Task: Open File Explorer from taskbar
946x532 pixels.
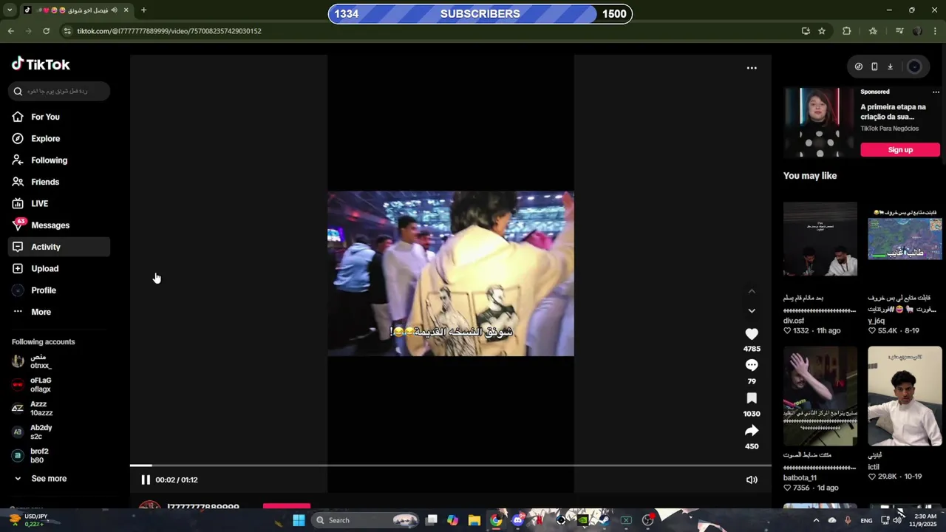Action: click(474, 520)
